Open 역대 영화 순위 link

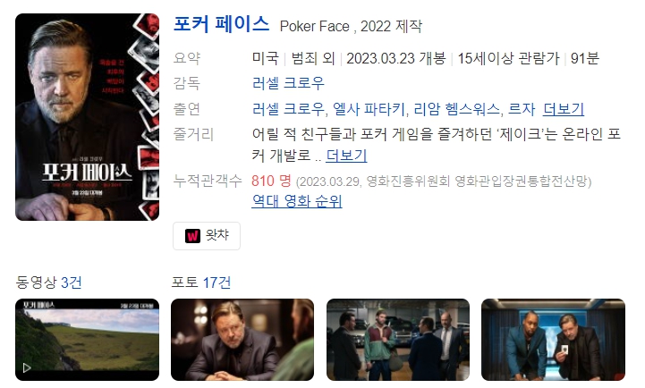pyautogui.click(x=297, y=201)
